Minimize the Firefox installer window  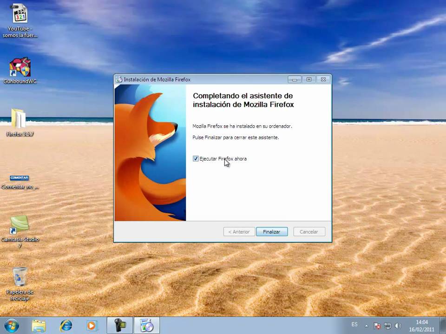pyautogui.click(x=295, y=79)
